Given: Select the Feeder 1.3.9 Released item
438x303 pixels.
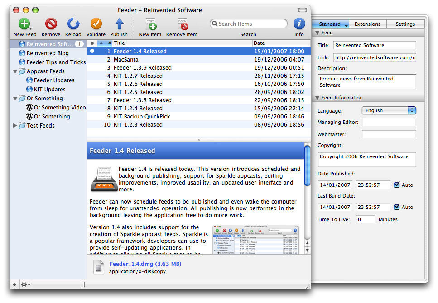Looking at the screenshot, I should pos(198,67).
